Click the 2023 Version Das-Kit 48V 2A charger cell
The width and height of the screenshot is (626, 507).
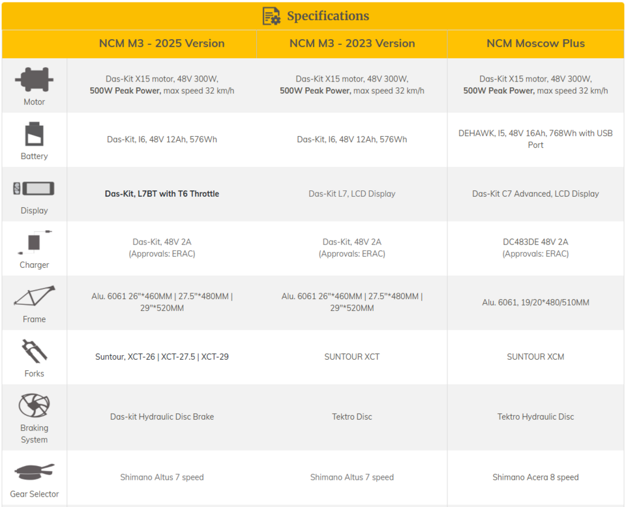point(352,248)
